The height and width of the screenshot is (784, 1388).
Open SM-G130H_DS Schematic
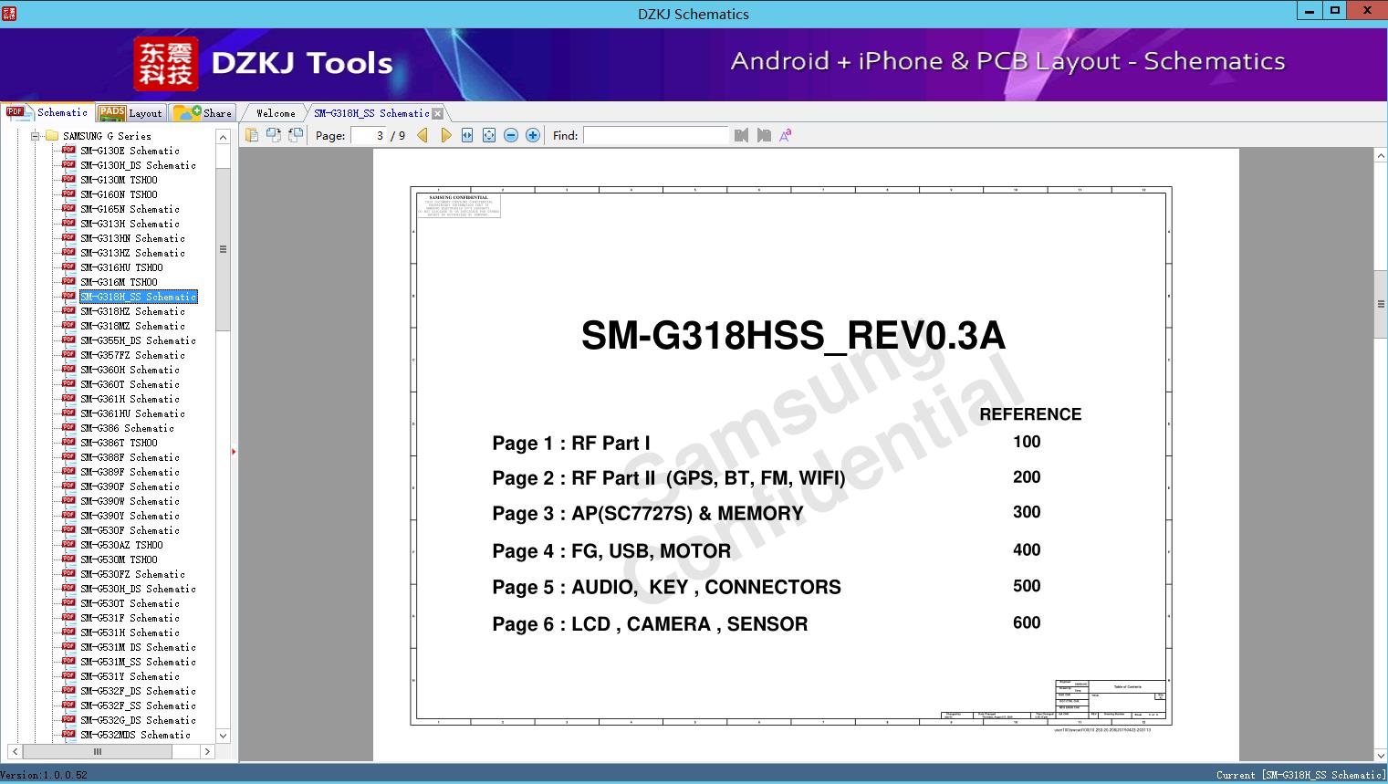click(x=138, y=165)
